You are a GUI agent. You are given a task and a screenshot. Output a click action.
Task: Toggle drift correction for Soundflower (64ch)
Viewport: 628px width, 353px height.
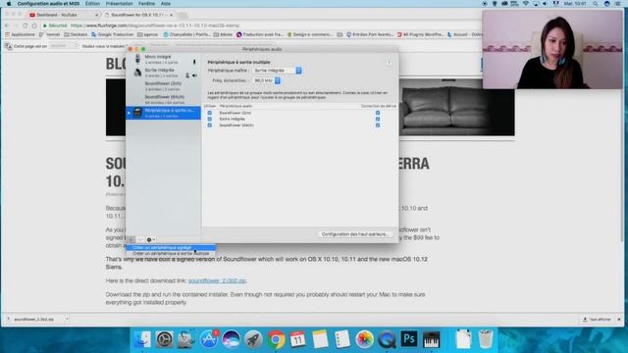pos(377,126)
